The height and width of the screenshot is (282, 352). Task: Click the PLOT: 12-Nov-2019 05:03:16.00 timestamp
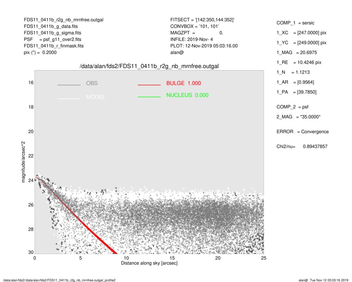click(x=204, y=46)
